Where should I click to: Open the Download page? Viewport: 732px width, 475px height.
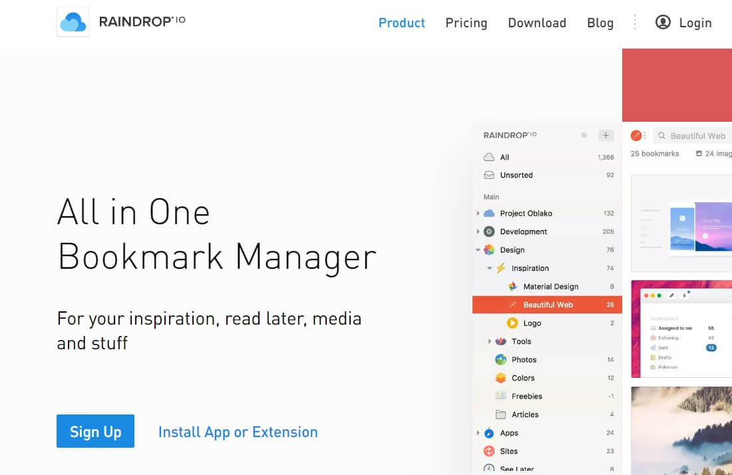pos(537,23)
